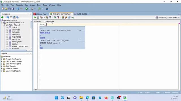Collapse the Tables (Filtered) node
181x101 pixels.
coord(4,25)
